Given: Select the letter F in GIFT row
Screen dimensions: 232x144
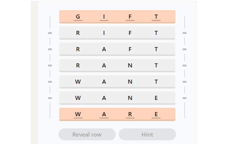Looking at the screenshot, I should coord(130,17).
